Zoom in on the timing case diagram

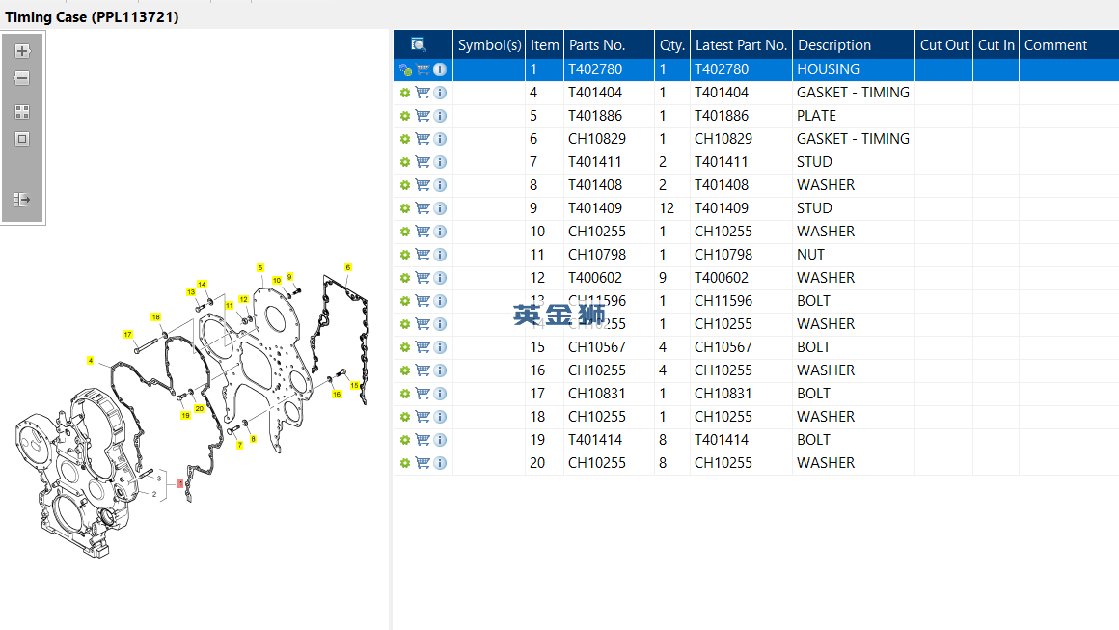click(x=22, y=51)
